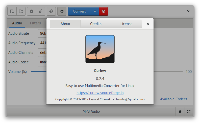Click the Curlew application name label
Image resolution: width=199 pixels, height=123 pixels.
tap(100, 71)
